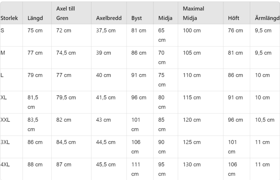The height and width of the screenshot is (180, 280).
Task: Click the Höft column header
Action: point(233,18)
